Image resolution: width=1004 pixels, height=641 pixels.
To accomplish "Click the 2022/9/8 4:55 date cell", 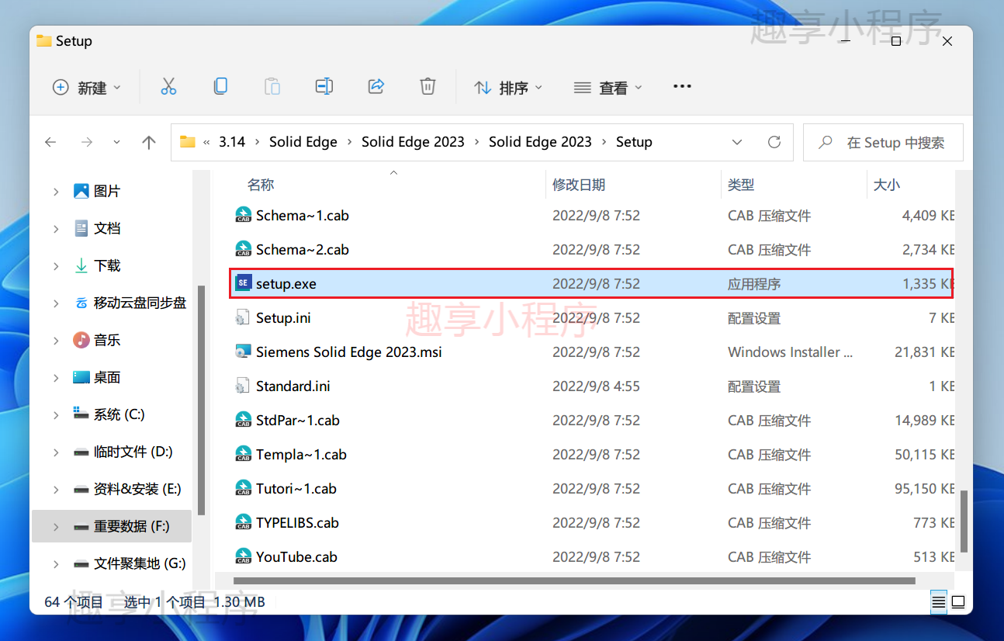I will pyautogui.click(x=596, y=386).
